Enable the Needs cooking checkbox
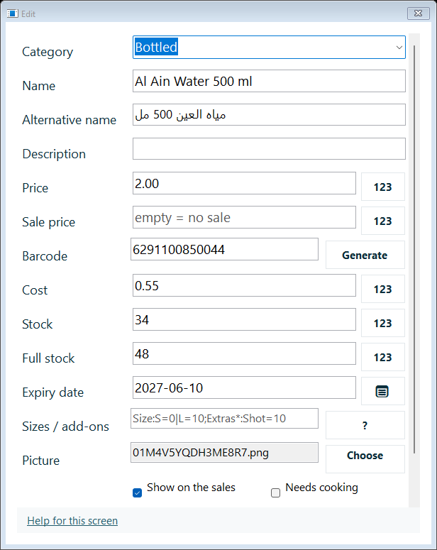 tap(276, 493)
